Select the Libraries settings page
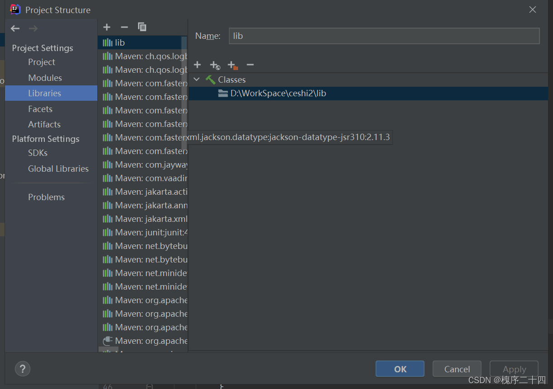 click(x=51, y=93)
